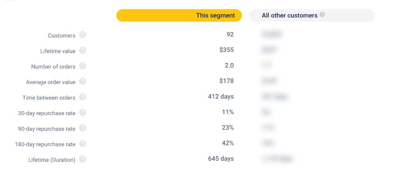The height and width of the screenshot is (179, 411).
Task: Show help for Lifetime (Duration)
Action: pyautogui.click(x=82, y=160)
